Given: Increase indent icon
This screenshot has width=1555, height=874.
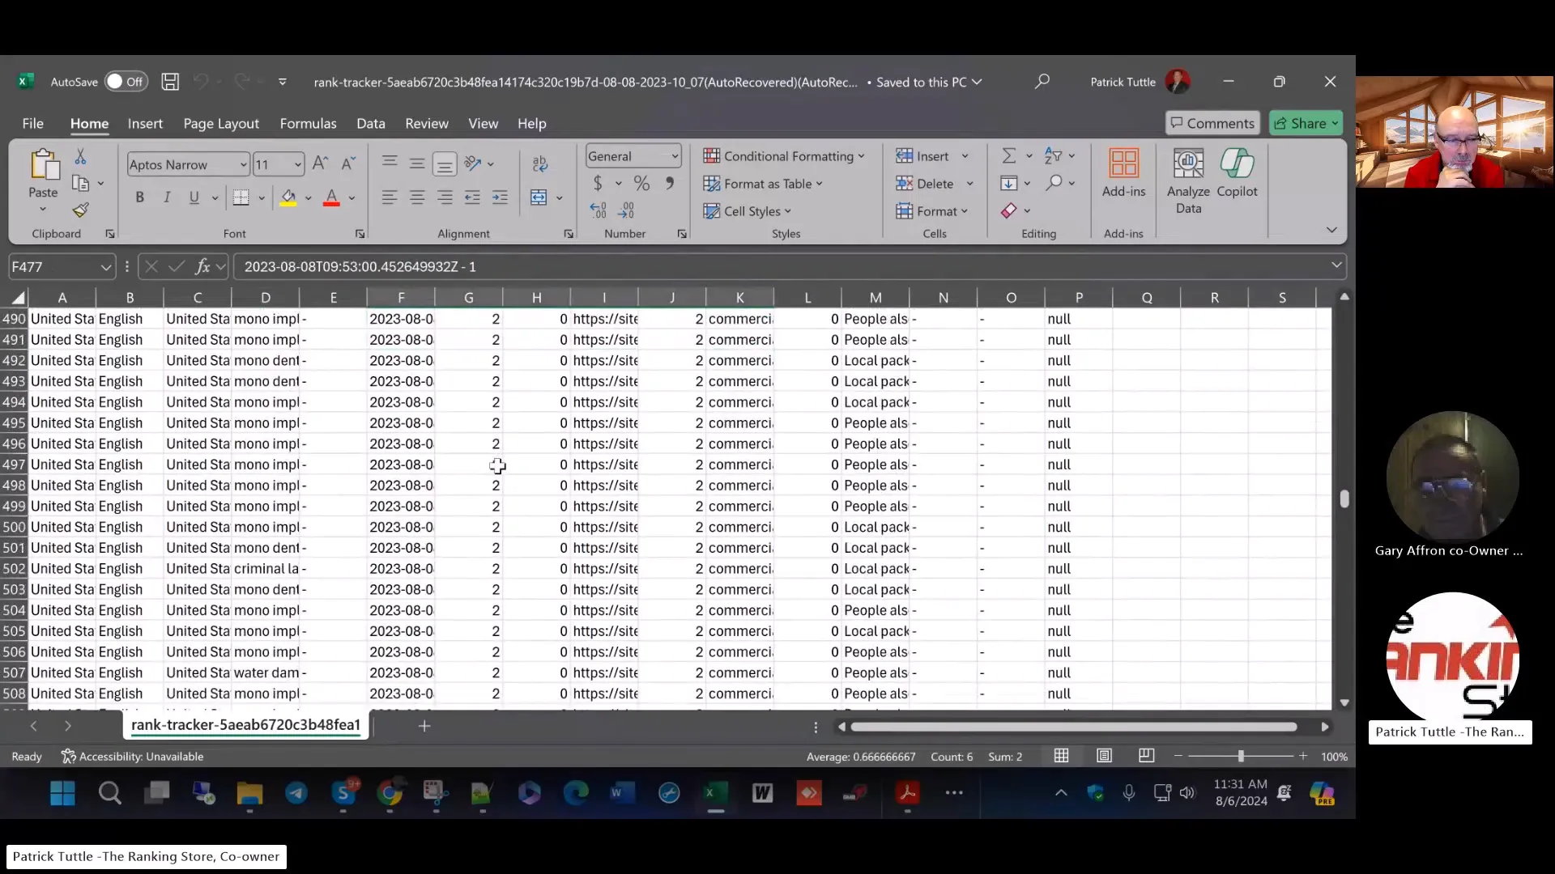Looking at the screenshot, I should (500, 197).
